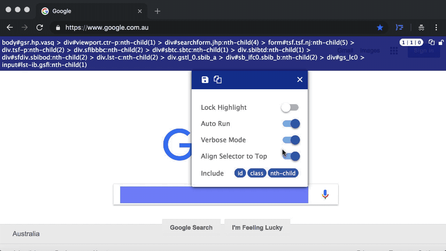Turn off Verbose Mode switch

[291, 140]
